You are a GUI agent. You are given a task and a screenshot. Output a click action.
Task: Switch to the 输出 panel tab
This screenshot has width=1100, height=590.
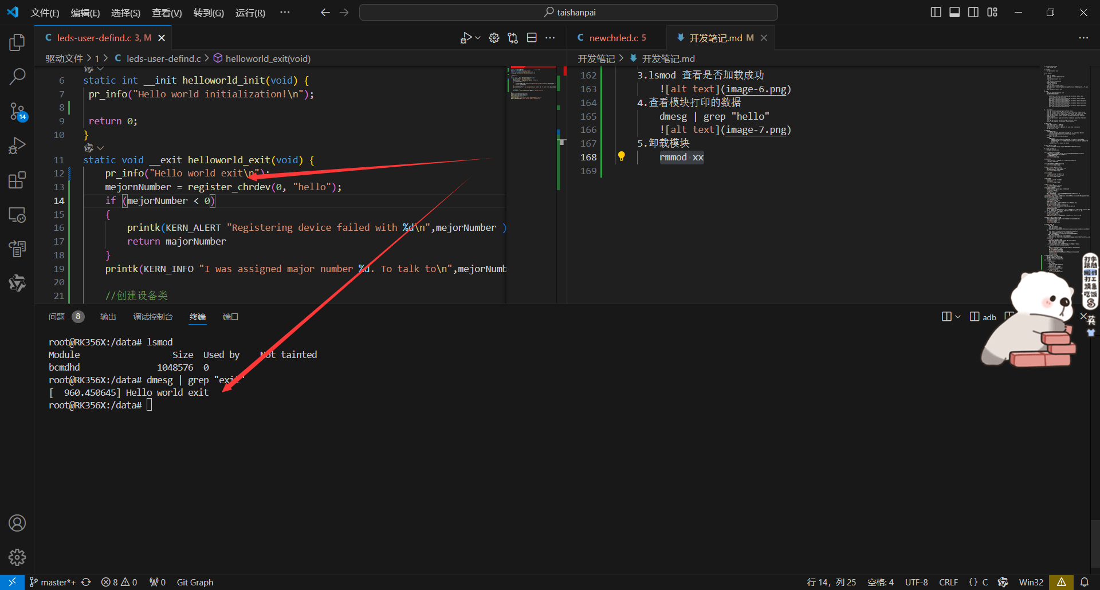pos(108,317)
